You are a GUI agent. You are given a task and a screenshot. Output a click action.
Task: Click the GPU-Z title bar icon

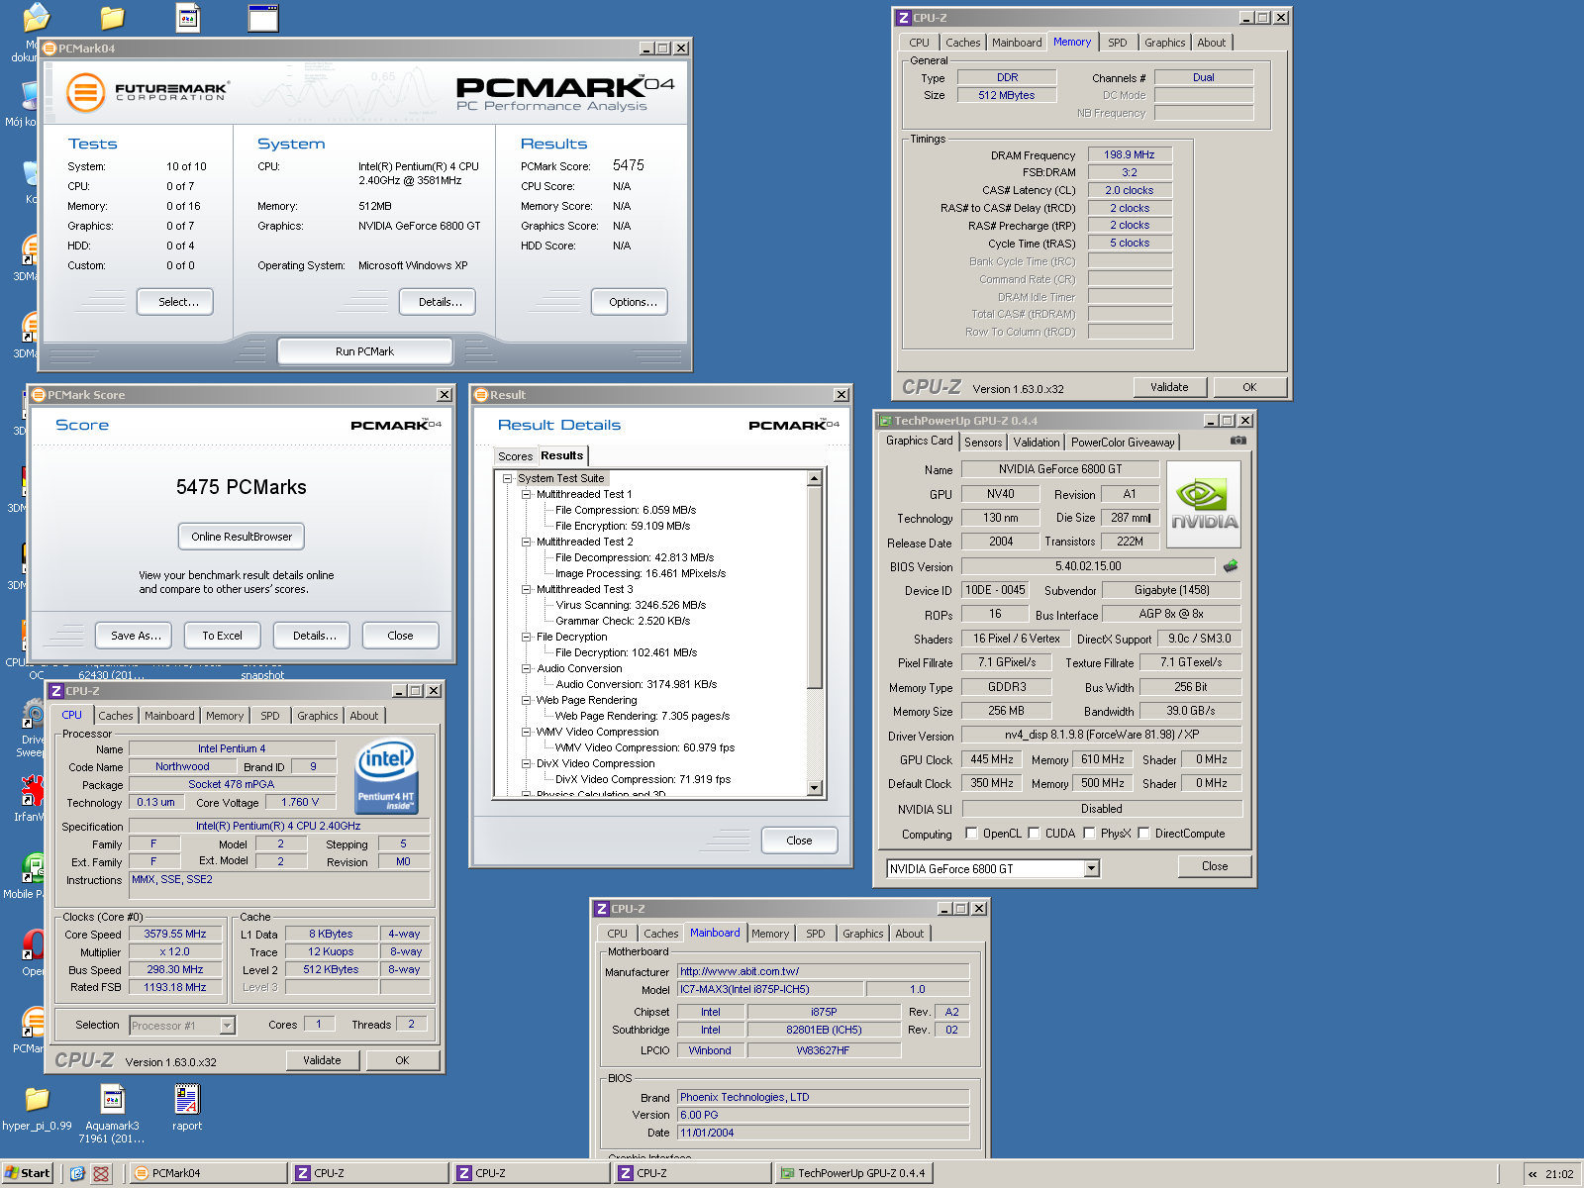885,421
